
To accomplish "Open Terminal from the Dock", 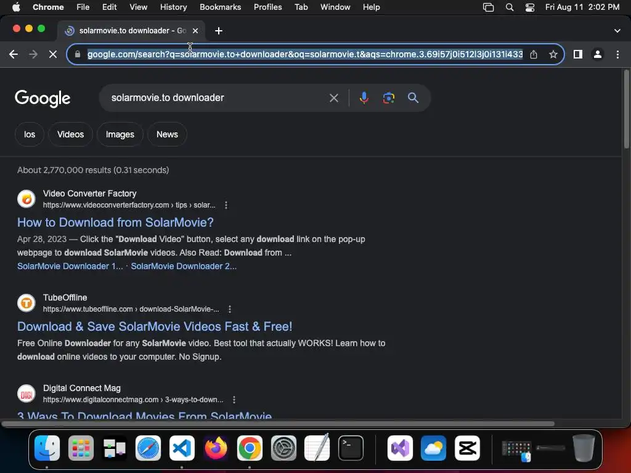I will pos(351,448).
